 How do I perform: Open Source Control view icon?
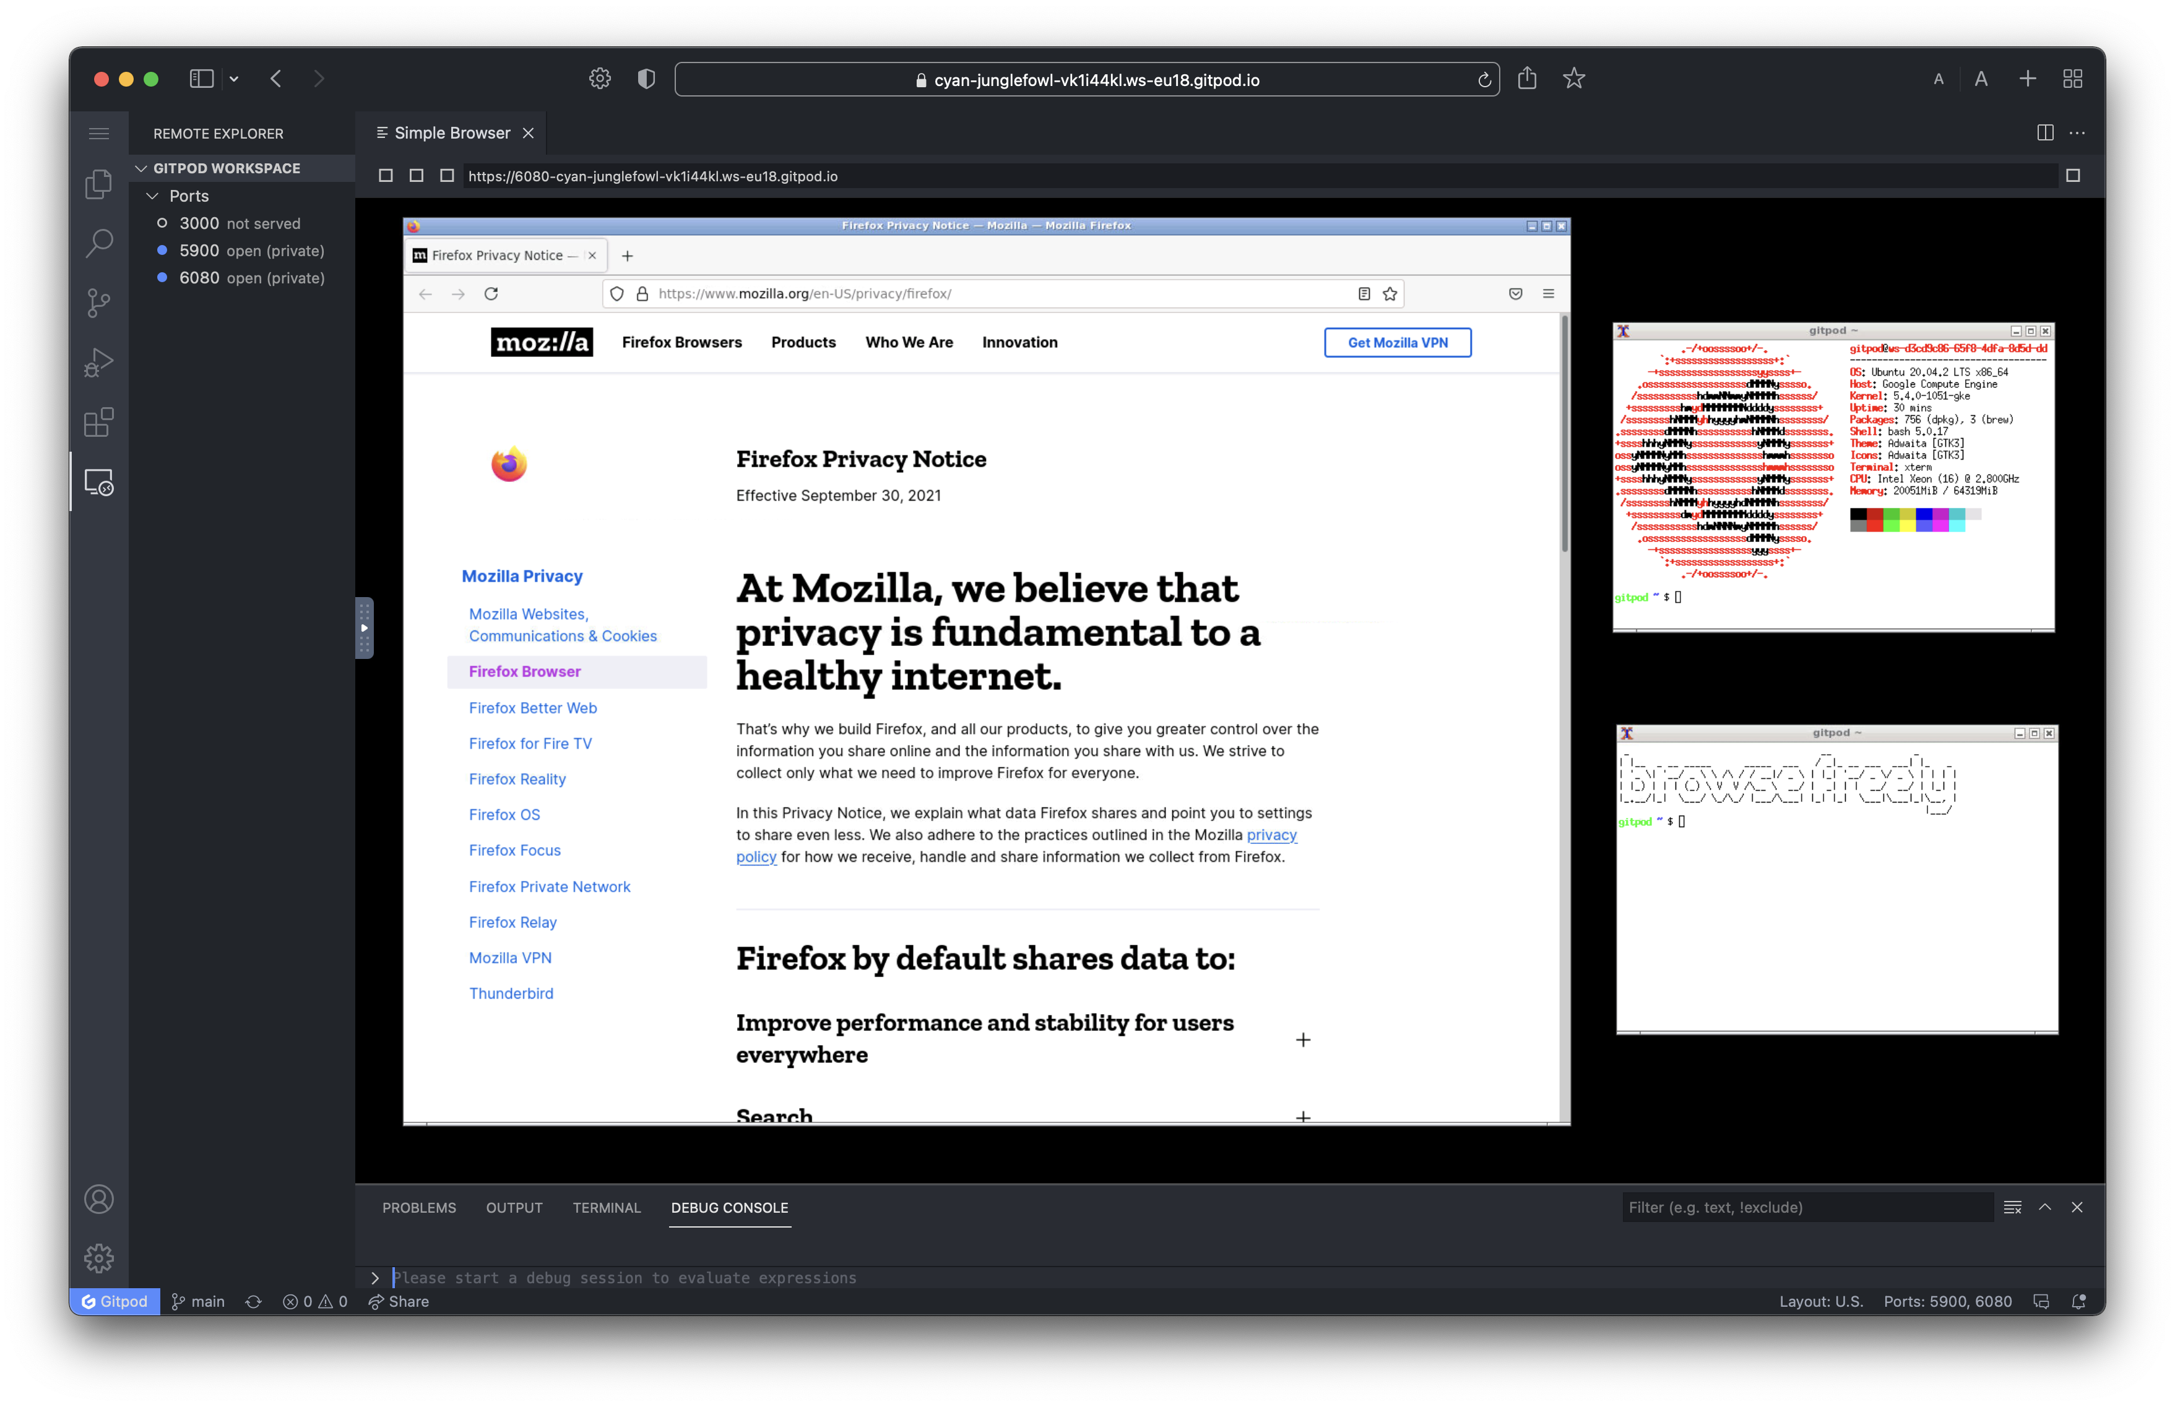pyautogui.click(x=98, y=303)
